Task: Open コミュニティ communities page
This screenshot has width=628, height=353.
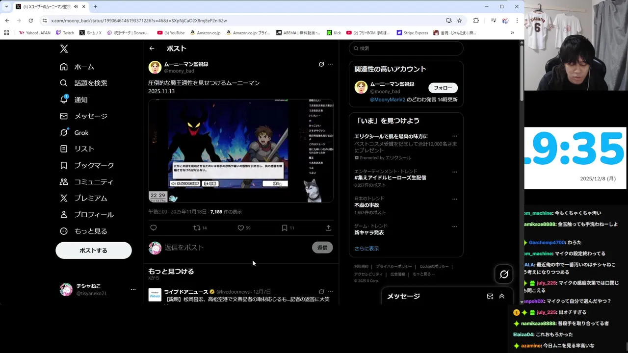Action: coord(87,182)
